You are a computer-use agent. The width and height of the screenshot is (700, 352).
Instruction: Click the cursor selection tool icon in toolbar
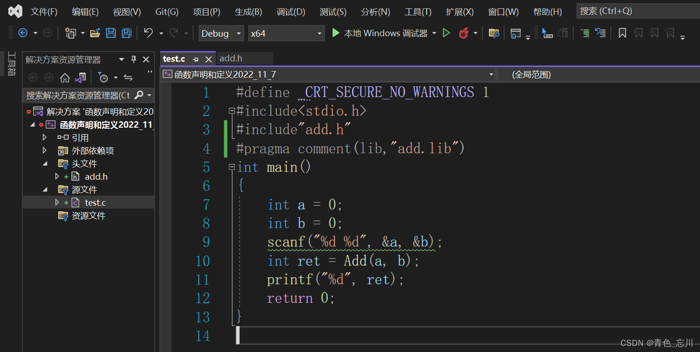(x=547, y=33)
